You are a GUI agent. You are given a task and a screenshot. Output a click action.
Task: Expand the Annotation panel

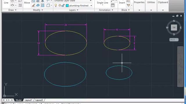pyautogui.click(x=106, y=10)
